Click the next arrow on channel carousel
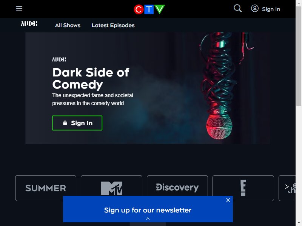Image resolution: width=302 pixels, height=226 pixels. pos(287,186)
